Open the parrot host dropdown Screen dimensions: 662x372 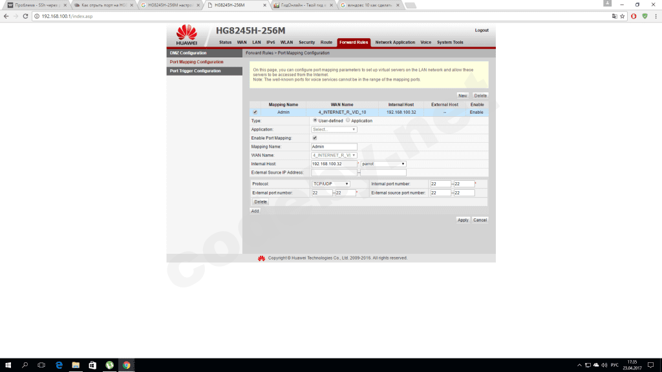point(383,163)
